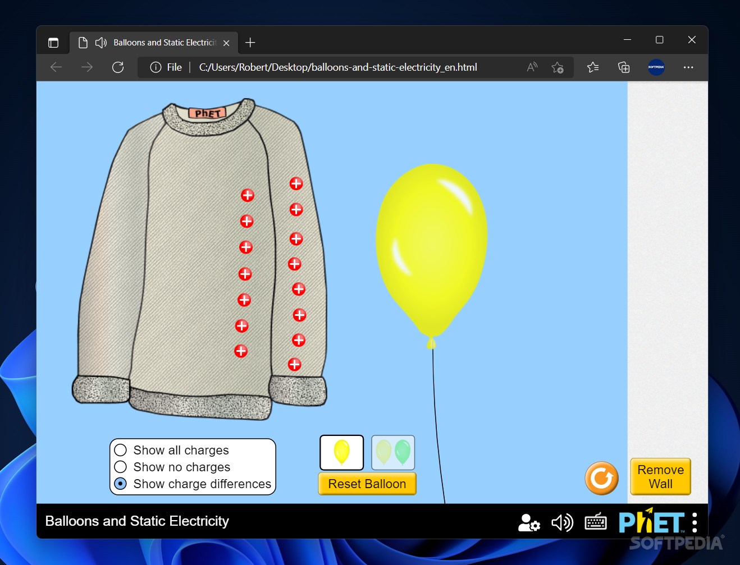Image resolution: width=740 pixels, height=565 pixels.
Task: Click the Softpedia profile avatar
Action: tap(656, 67)
